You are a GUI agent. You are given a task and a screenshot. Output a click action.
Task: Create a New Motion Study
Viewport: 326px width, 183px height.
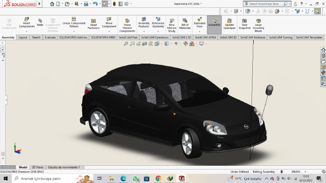pyautogui.click(x=172, y=25)
